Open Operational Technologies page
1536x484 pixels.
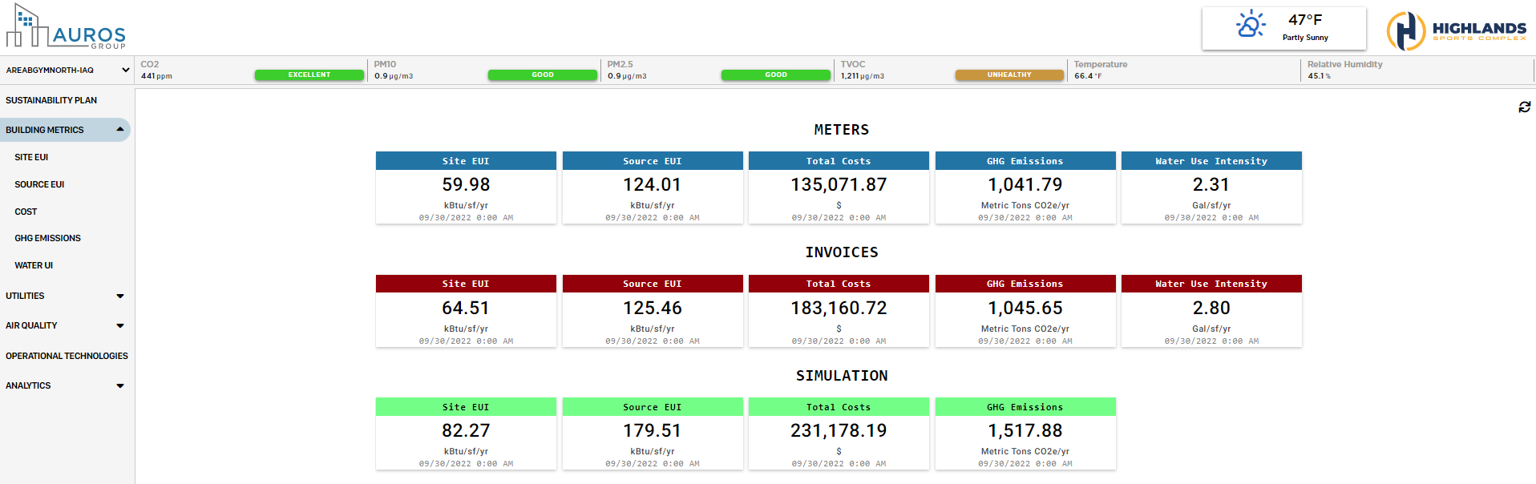click(x=67, y=356)
